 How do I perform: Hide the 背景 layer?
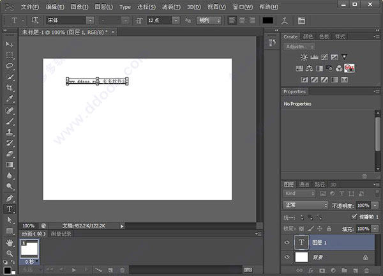[287, 257]
